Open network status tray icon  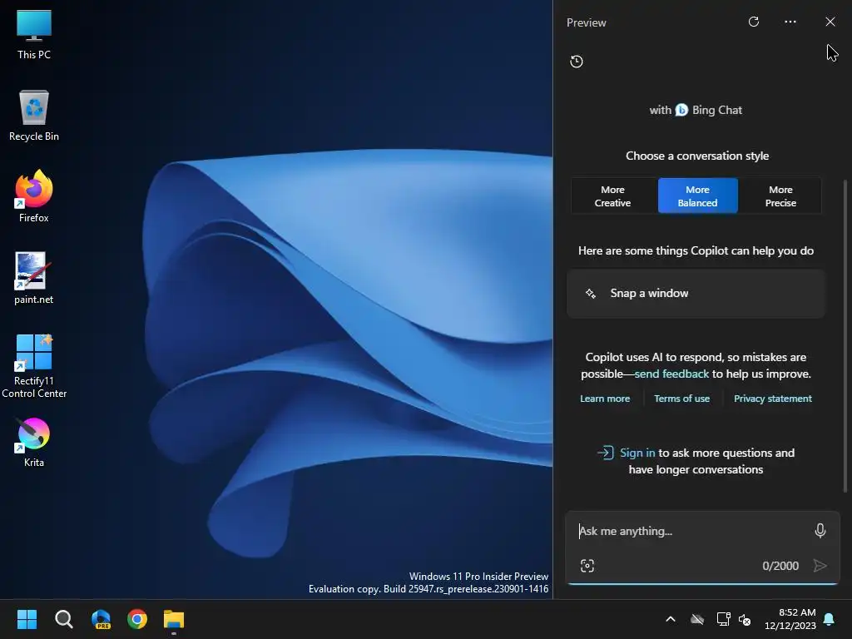pos(723,619)
